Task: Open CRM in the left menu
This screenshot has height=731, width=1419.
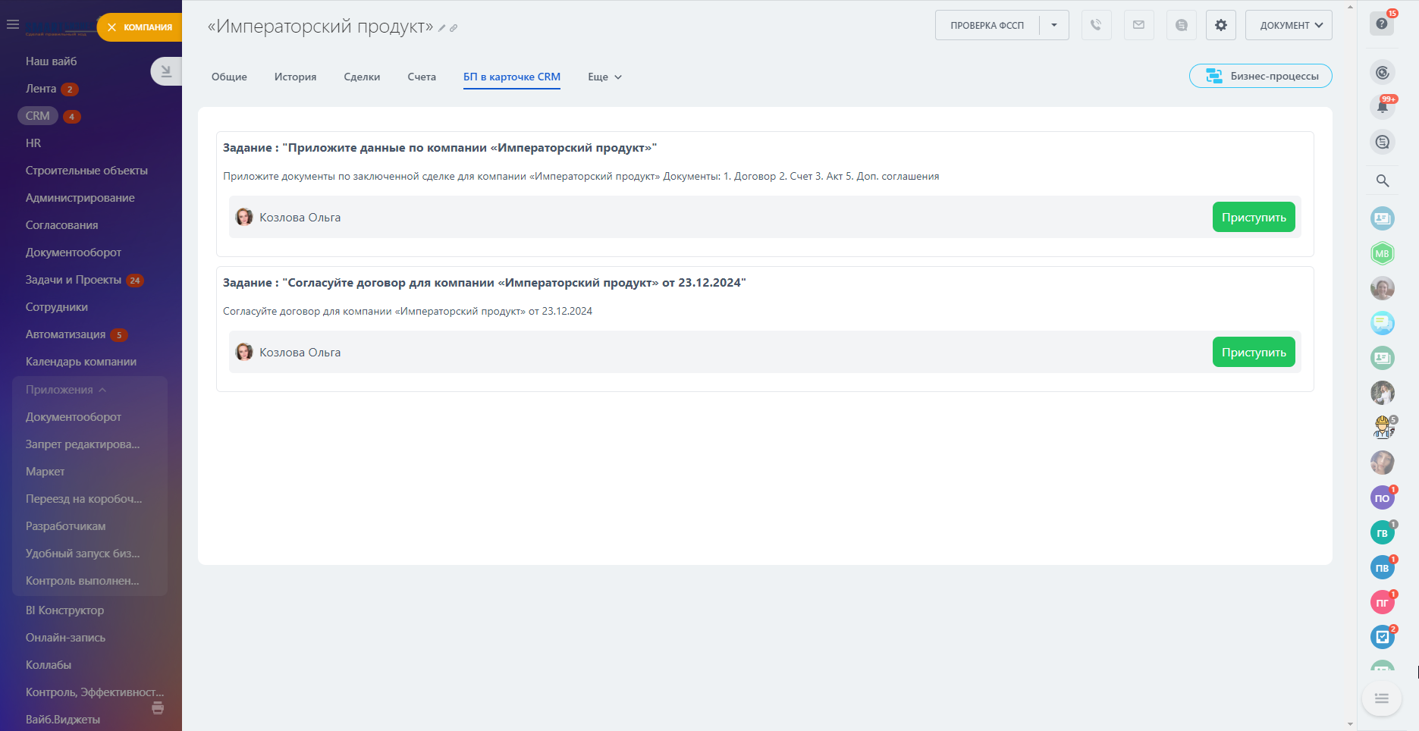Action: tap(38, 116)
